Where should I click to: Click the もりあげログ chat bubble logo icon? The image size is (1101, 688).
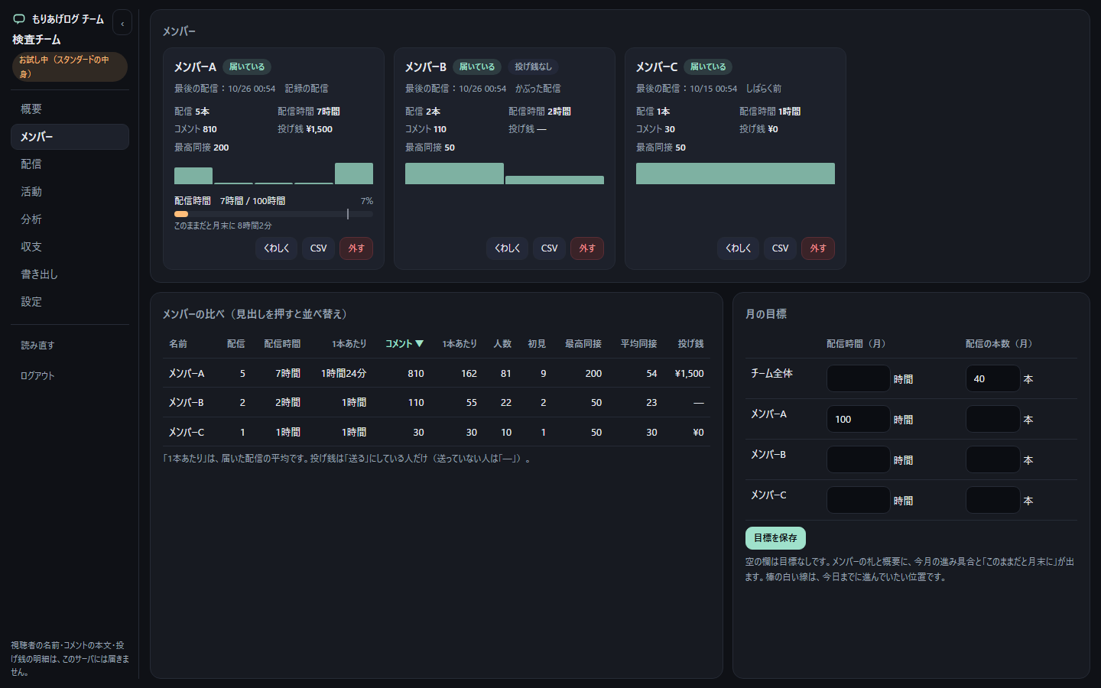pos(19,19)
